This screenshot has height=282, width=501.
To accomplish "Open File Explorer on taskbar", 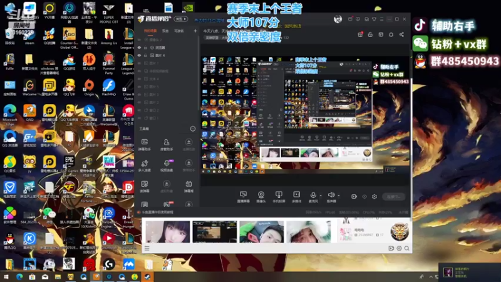I will [x=58, y=277].
